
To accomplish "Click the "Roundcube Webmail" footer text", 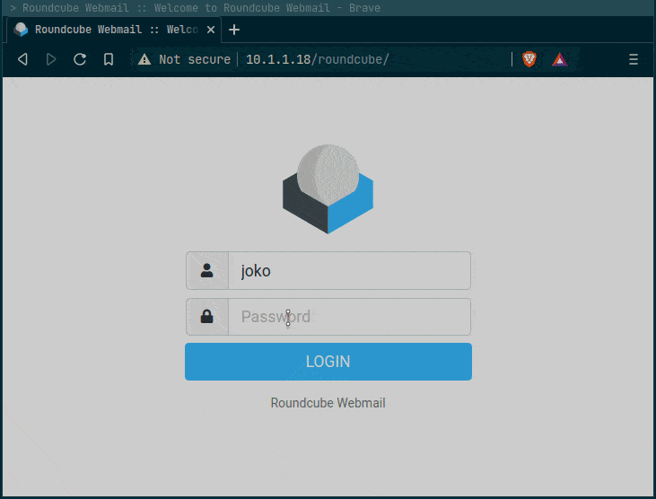I will pyautogui.click(x=328, y=403).
